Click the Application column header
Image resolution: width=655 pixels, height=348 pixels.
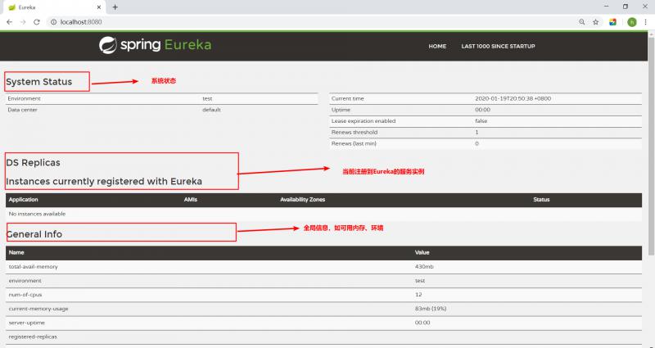click(24, 200)
